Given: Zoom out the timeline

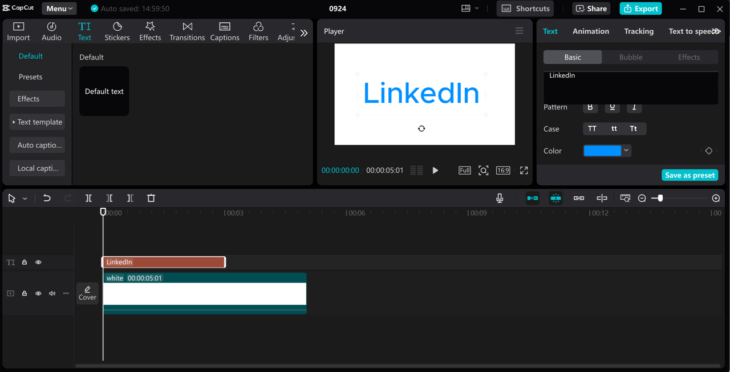Looking at the screenshot, I should pyautogui.click(x=642, y=198).
